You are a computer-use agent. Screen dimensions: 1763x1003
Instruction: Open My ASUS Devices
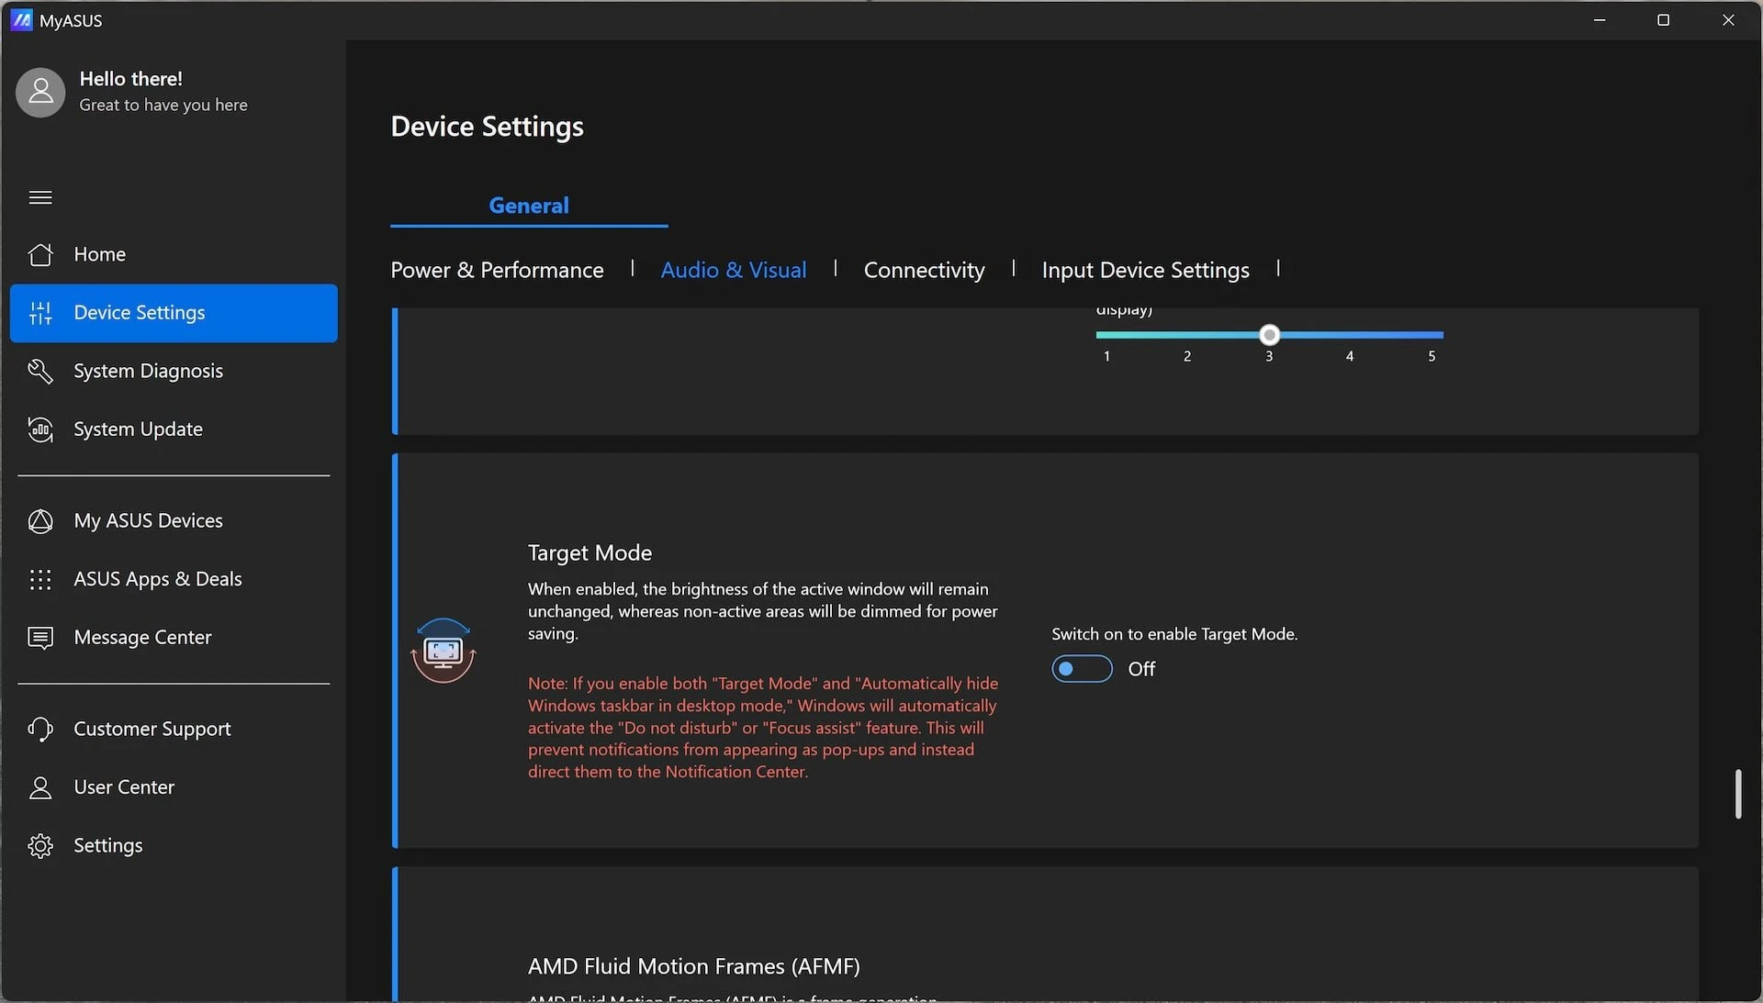point(174,521)
